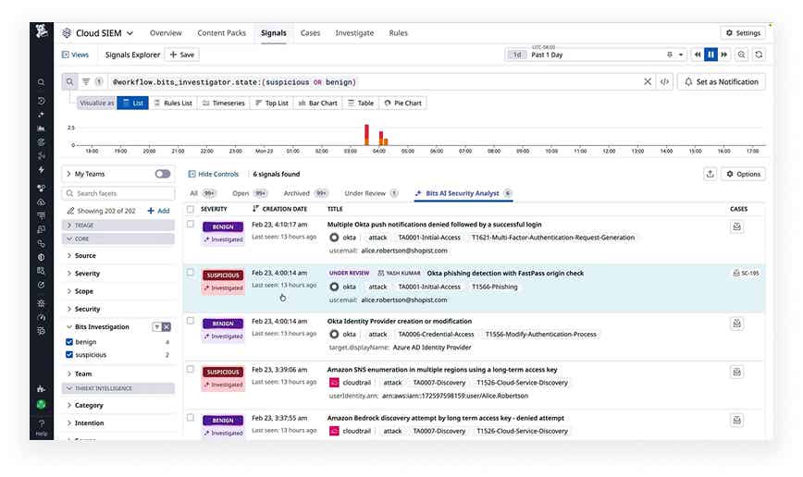Pause live updates with the pause button
803x477 pixels.
tap(710, 55)
